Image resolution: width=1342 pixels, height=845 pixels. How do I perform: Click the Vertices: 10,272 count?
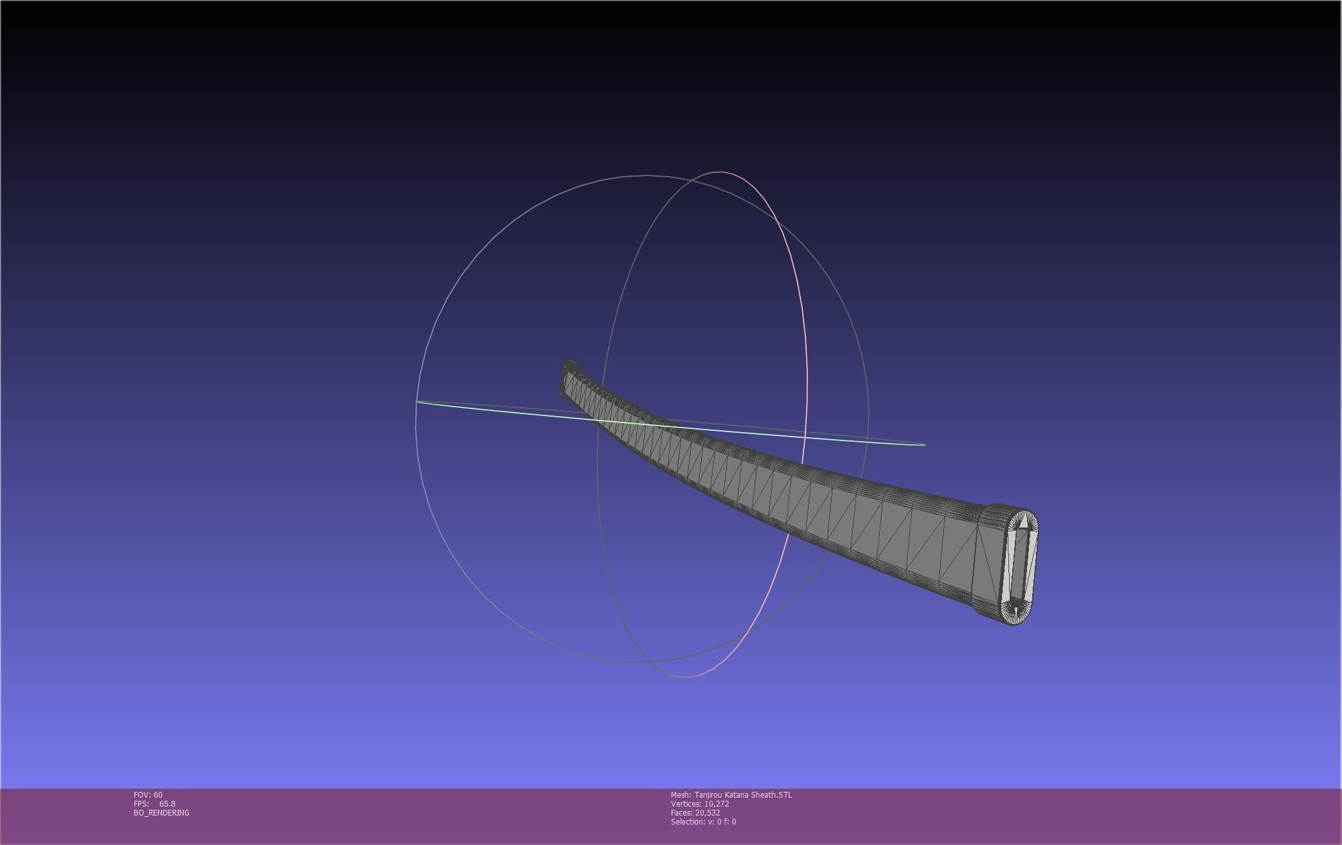[x=700, y=803]
